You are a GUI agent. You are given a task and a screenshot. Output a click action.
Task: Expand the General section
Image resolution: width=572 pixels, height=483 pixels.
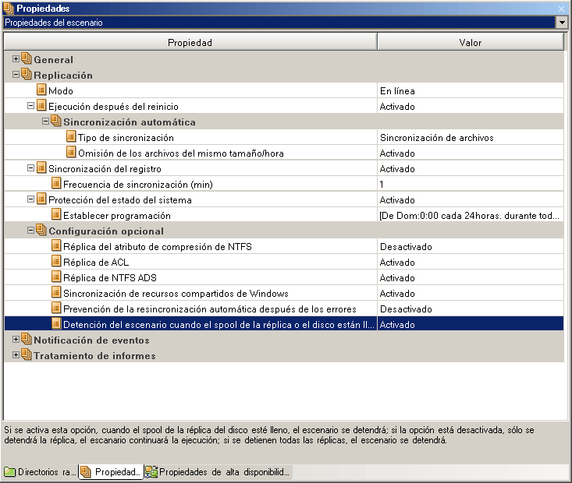click(16, 60)
